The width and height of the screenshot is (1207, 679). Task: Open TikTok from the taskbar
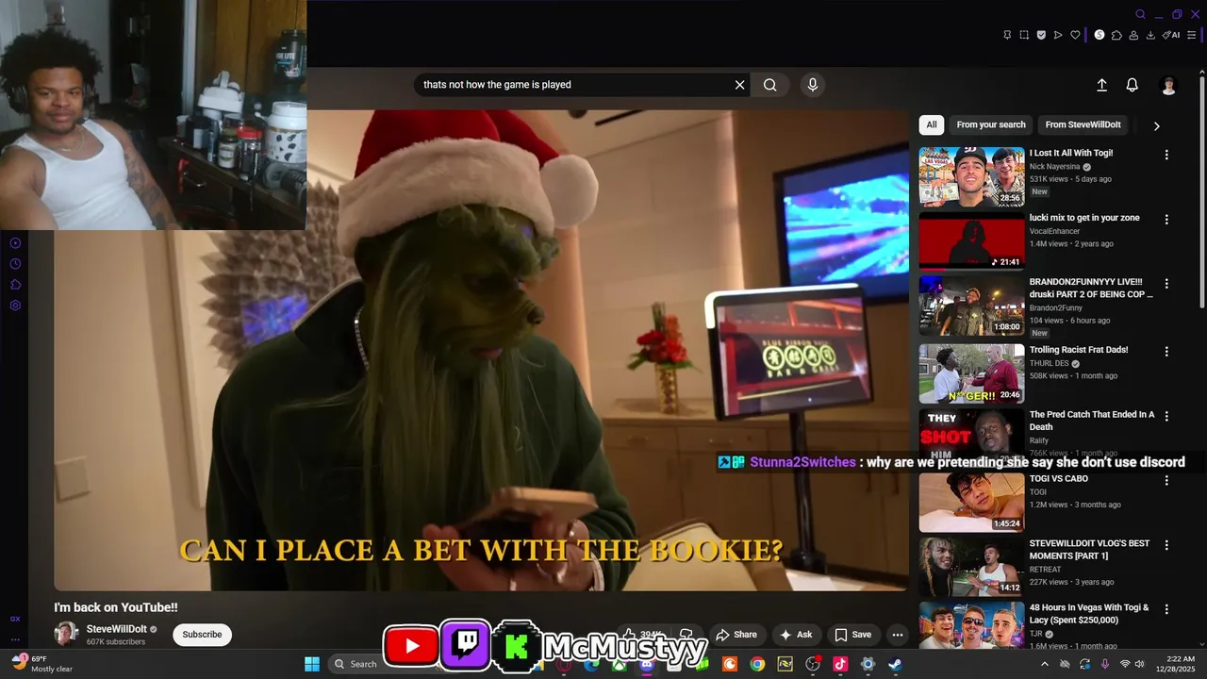click(x=840, y=664)
